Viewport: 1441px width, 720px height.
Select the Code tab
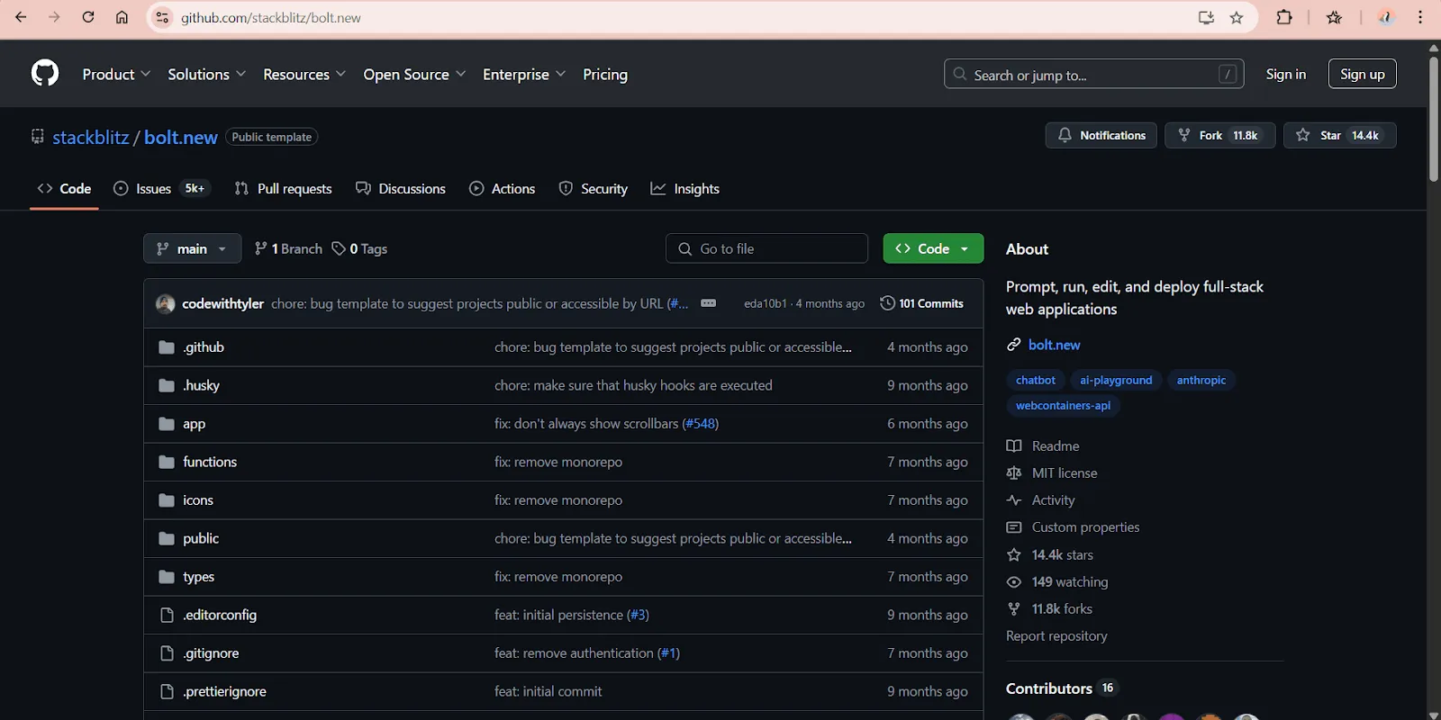(x=64, y=188)
